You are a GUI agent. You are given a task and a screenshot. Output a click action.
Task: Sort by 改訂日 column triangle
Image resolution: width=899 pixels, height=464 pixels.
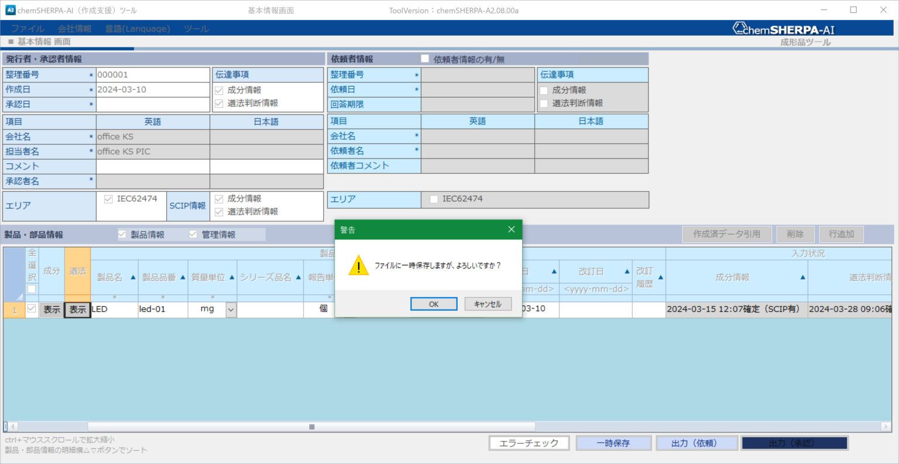click(x=627, y=271)
